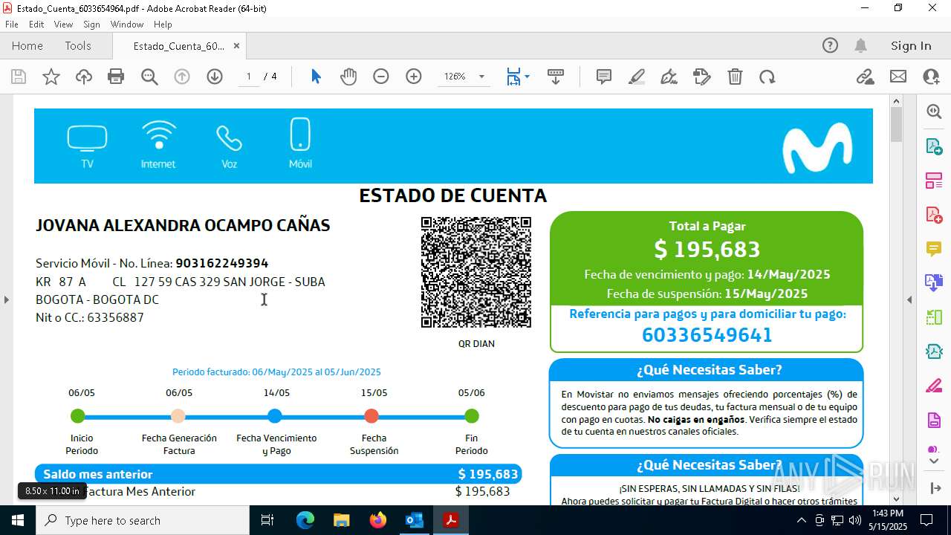The image size is (951, 535).
Task: Add a sticky note comment
Action: (604, 77)
